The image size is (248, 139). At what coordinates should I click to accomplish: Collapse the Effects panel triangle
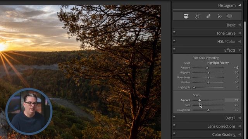(x=239, y=50)
